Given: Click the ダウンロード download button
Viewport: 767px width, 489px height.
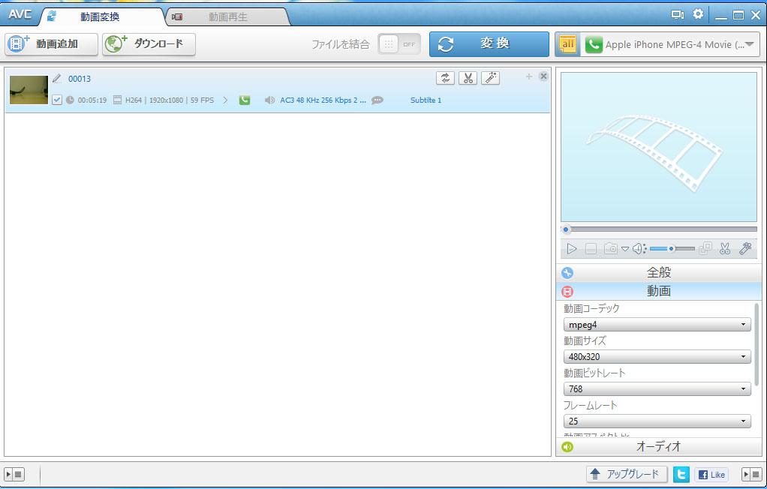Looking at the screenshot, I should pos(149,44).
